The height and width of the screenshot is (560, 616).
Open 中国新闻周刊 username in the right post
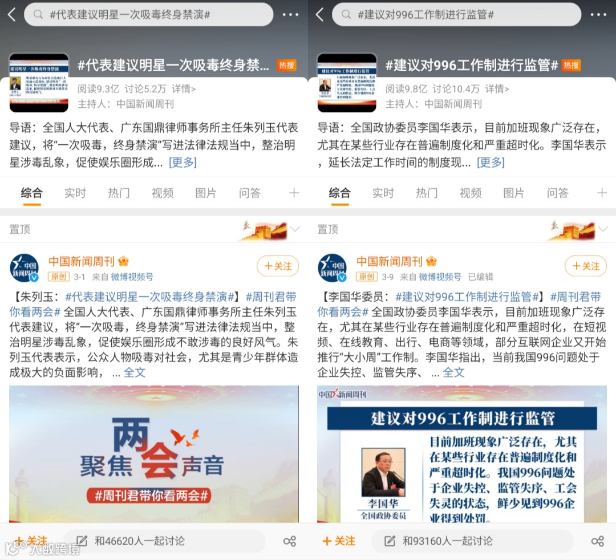(390, 261)
